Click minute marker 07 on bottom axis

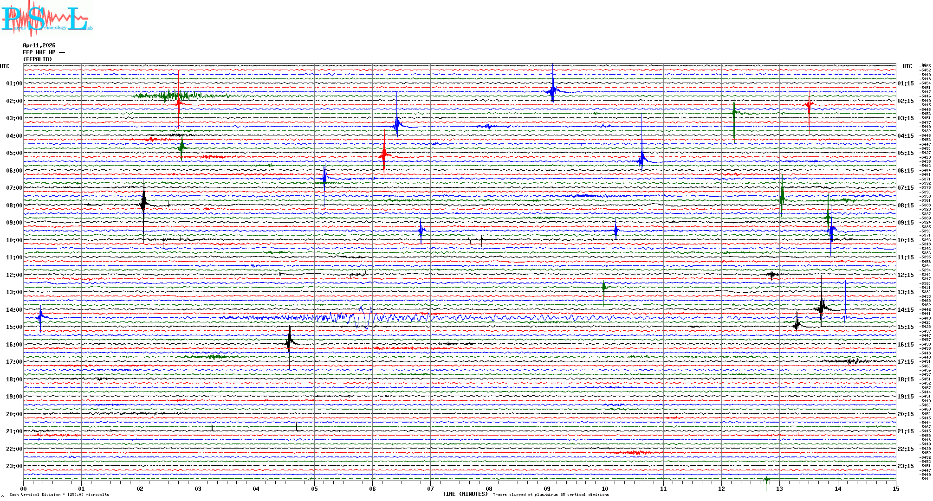point(431,489)
